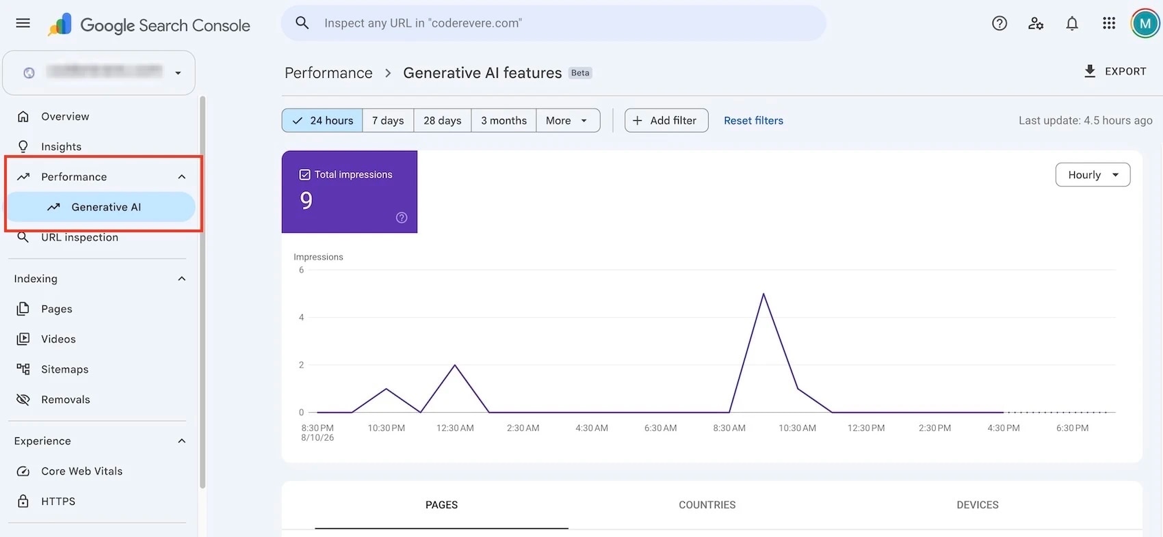Screen dimensions: 1163x537
Task: Switch to the Countries tab
Action: click(707, 505)
